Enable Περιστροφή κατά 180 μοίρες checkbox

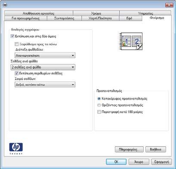(99, 112)
